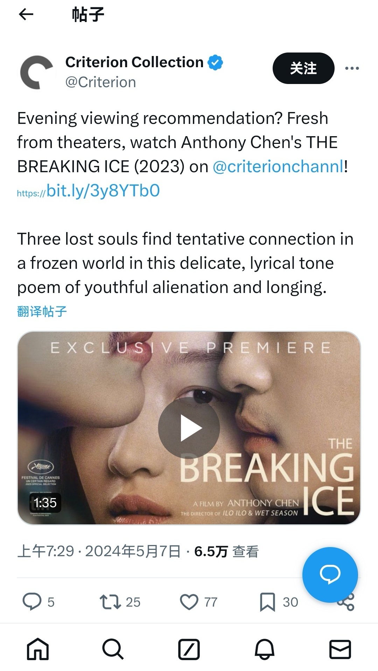Repost using the retweet icon
The height and width of the screenshot is (671, 378).
(110, 602)
